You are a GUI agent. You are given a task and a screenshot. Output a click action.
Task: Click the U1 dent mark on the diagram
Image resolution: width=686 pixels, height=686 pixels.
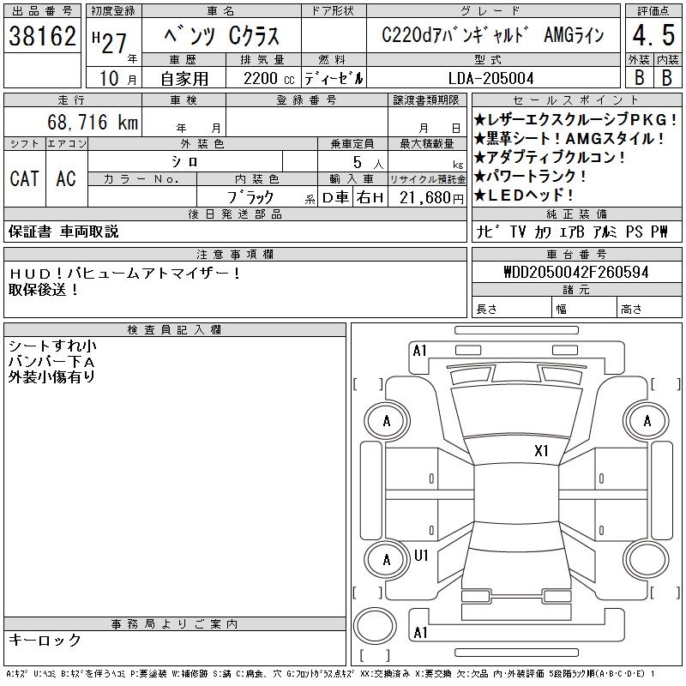tap(420, 555)
